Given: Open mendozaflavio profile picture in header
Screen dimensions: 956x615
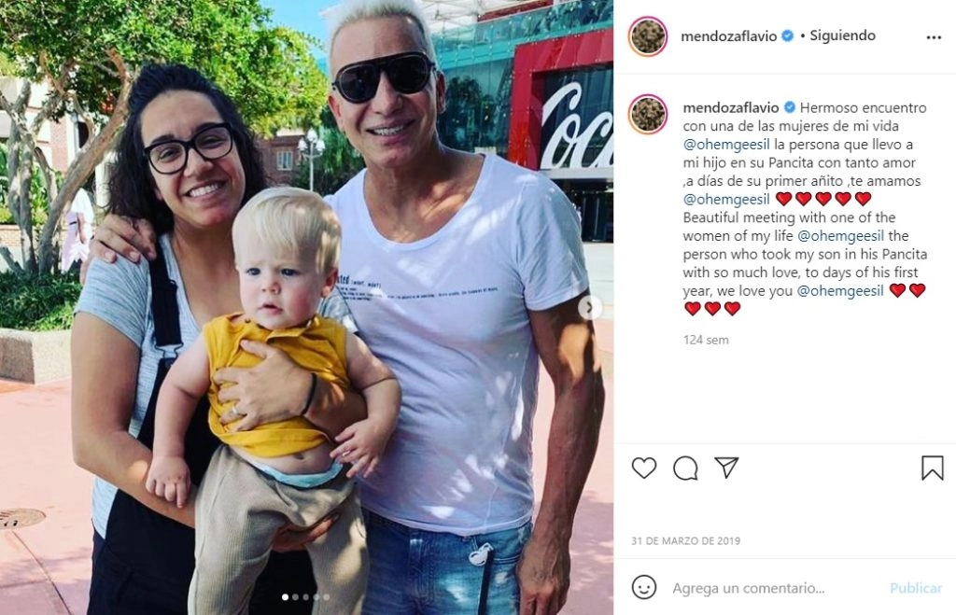Looking at the screenshot, I should pyautogui.click(x=648, y=36).
